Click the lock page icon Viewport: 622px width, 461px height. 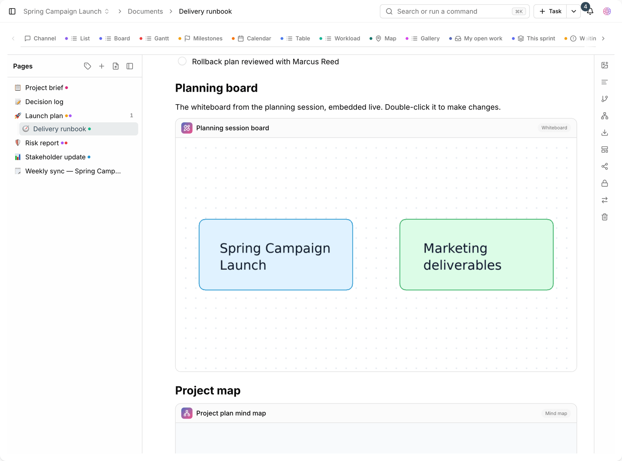pos(605,183)
